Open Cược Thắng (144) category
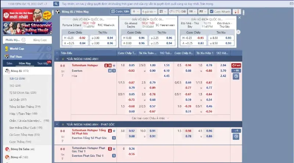 click(x=20, y=142)
